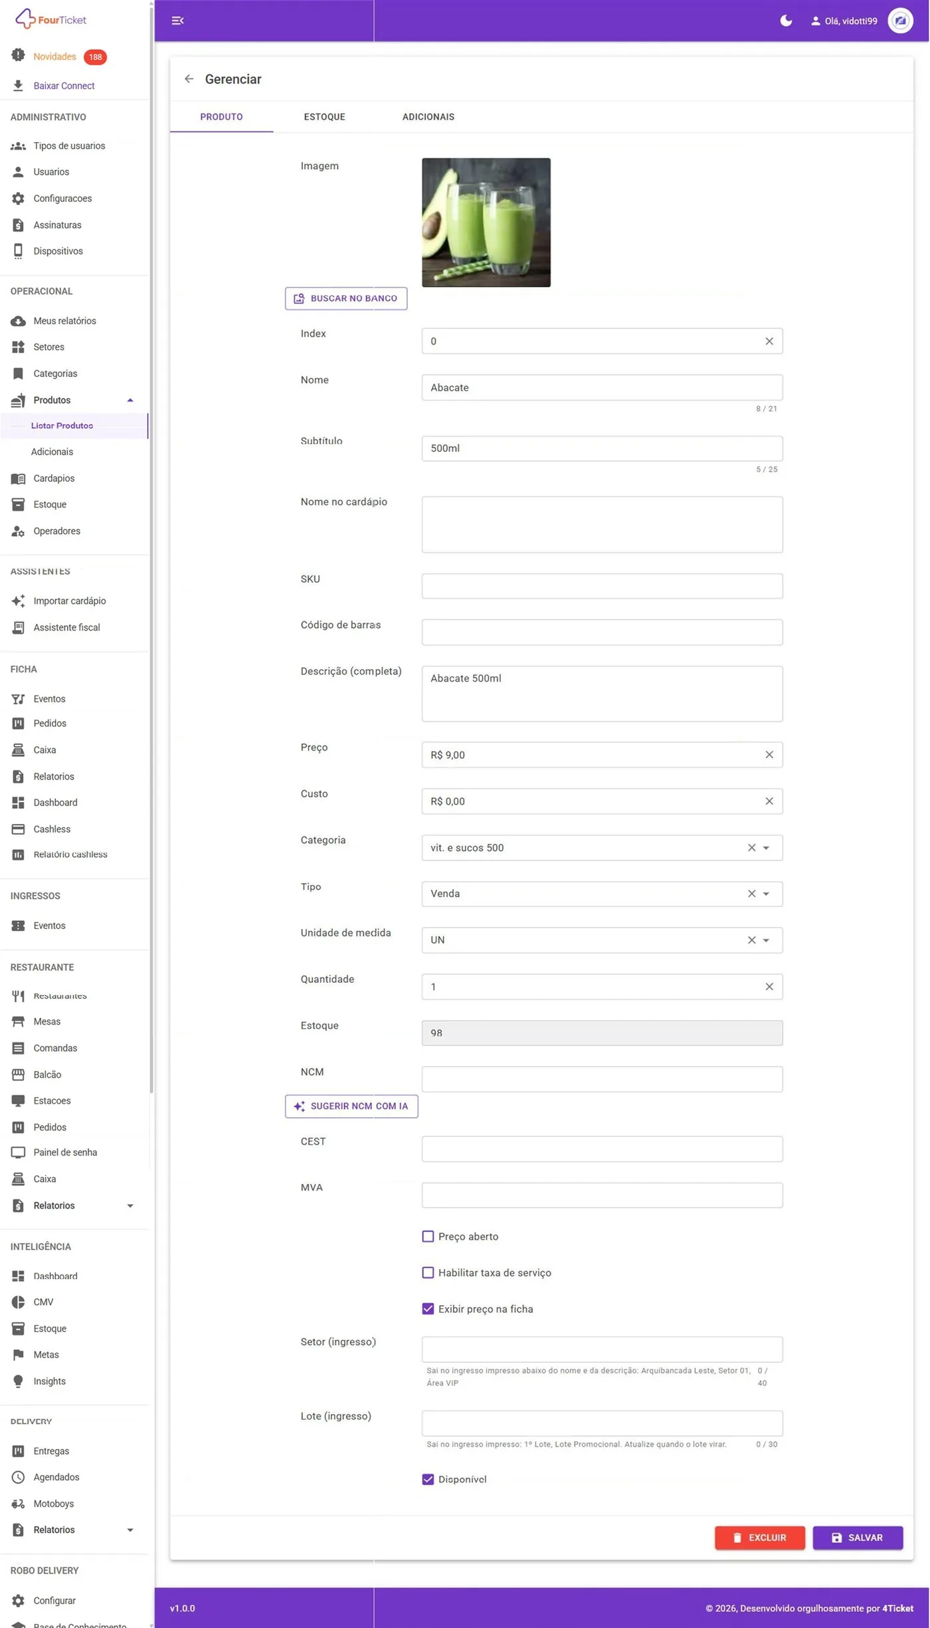Click SUGERIR NCM COM IA button
Image resolution: width=930 pixels, height=1628 pixels.
pyautogui.click(x=351, y=1106)
